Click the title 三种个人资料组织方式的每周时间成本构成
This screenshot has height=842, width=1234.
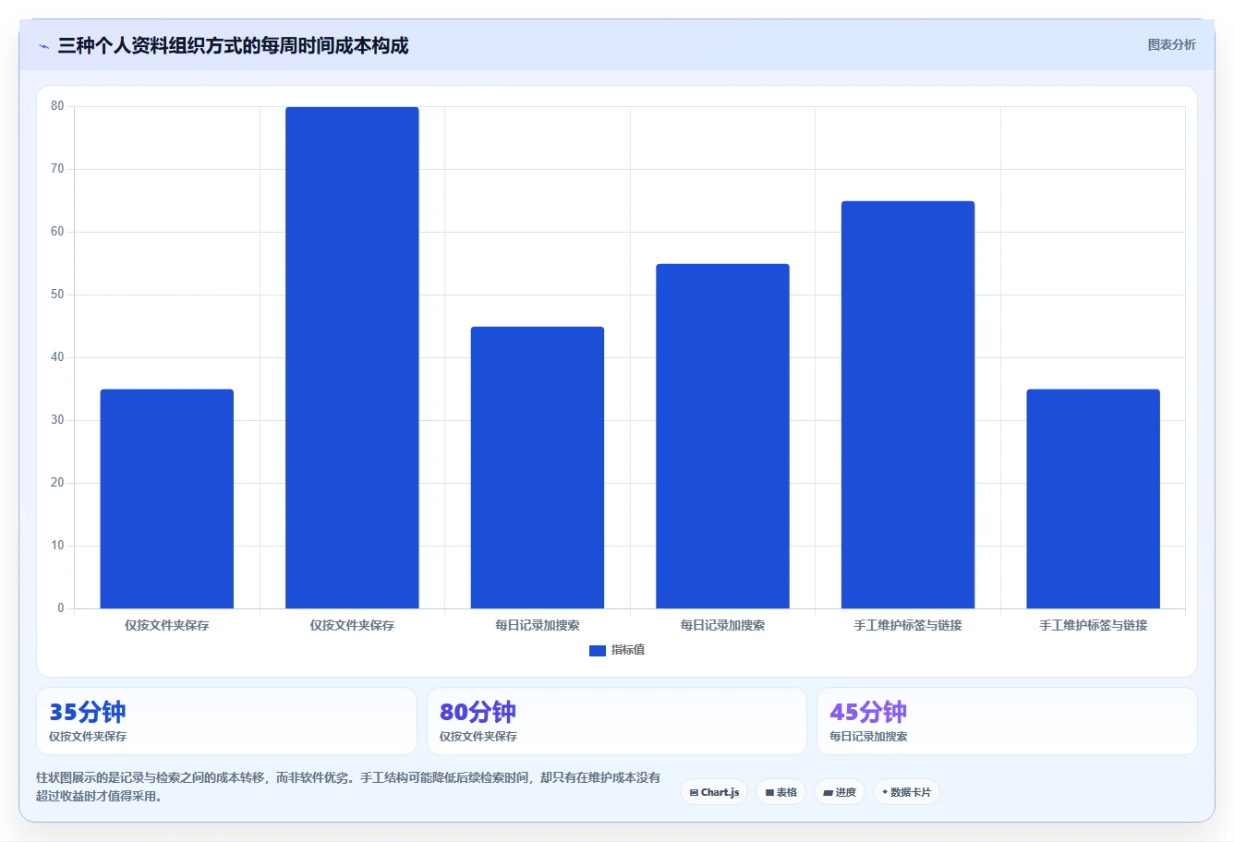(233, 45)
